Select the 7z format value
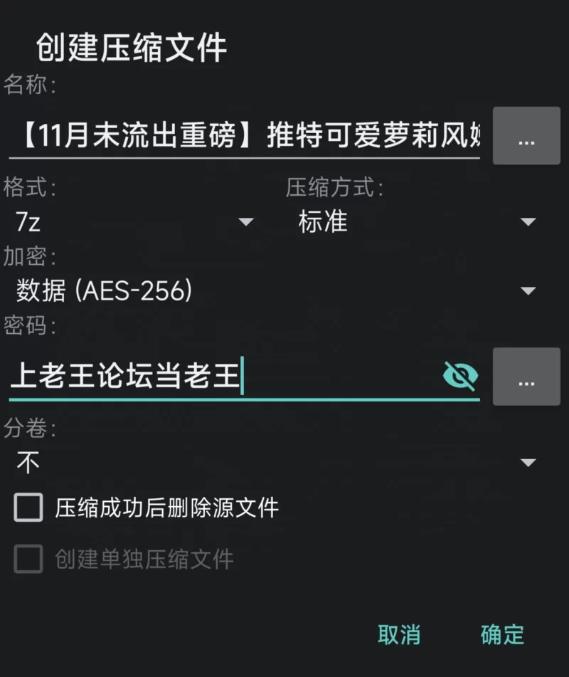 tap(28, 222)
